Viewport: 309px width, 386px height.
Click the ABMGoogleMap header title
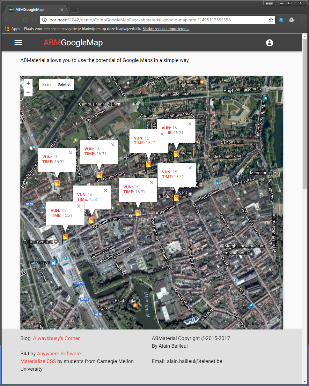coord(73,43)
